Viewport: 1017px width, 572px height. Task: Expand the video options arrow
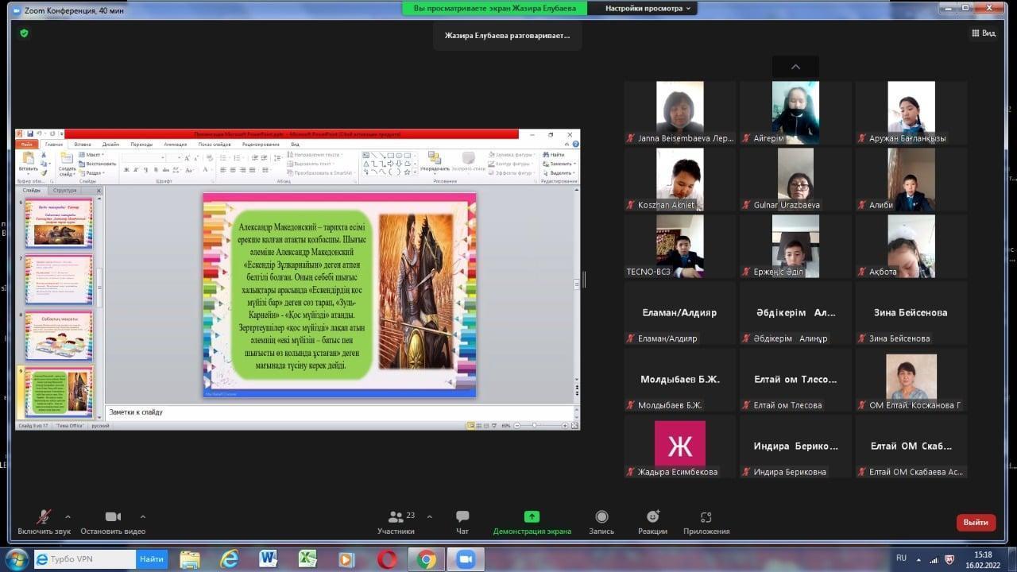point(143,516)
